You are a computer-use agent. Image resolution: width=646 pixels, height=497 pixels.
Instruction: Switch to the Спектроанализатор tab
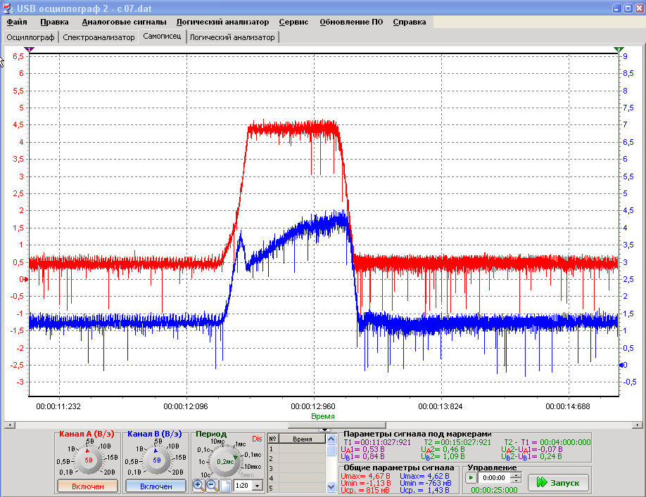point(99,37)
